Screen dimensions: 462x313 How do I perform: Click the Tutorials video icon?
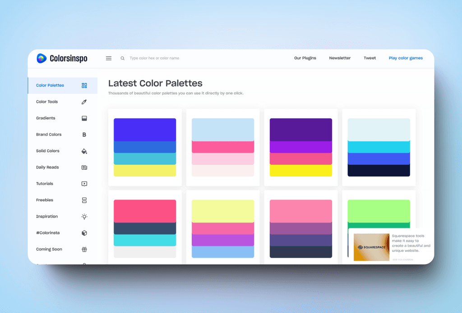[x=83, y=183]
